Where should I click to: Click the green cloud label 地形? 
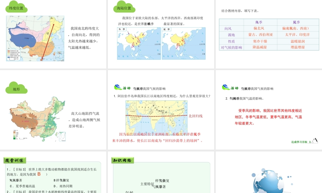click(16, 88)
